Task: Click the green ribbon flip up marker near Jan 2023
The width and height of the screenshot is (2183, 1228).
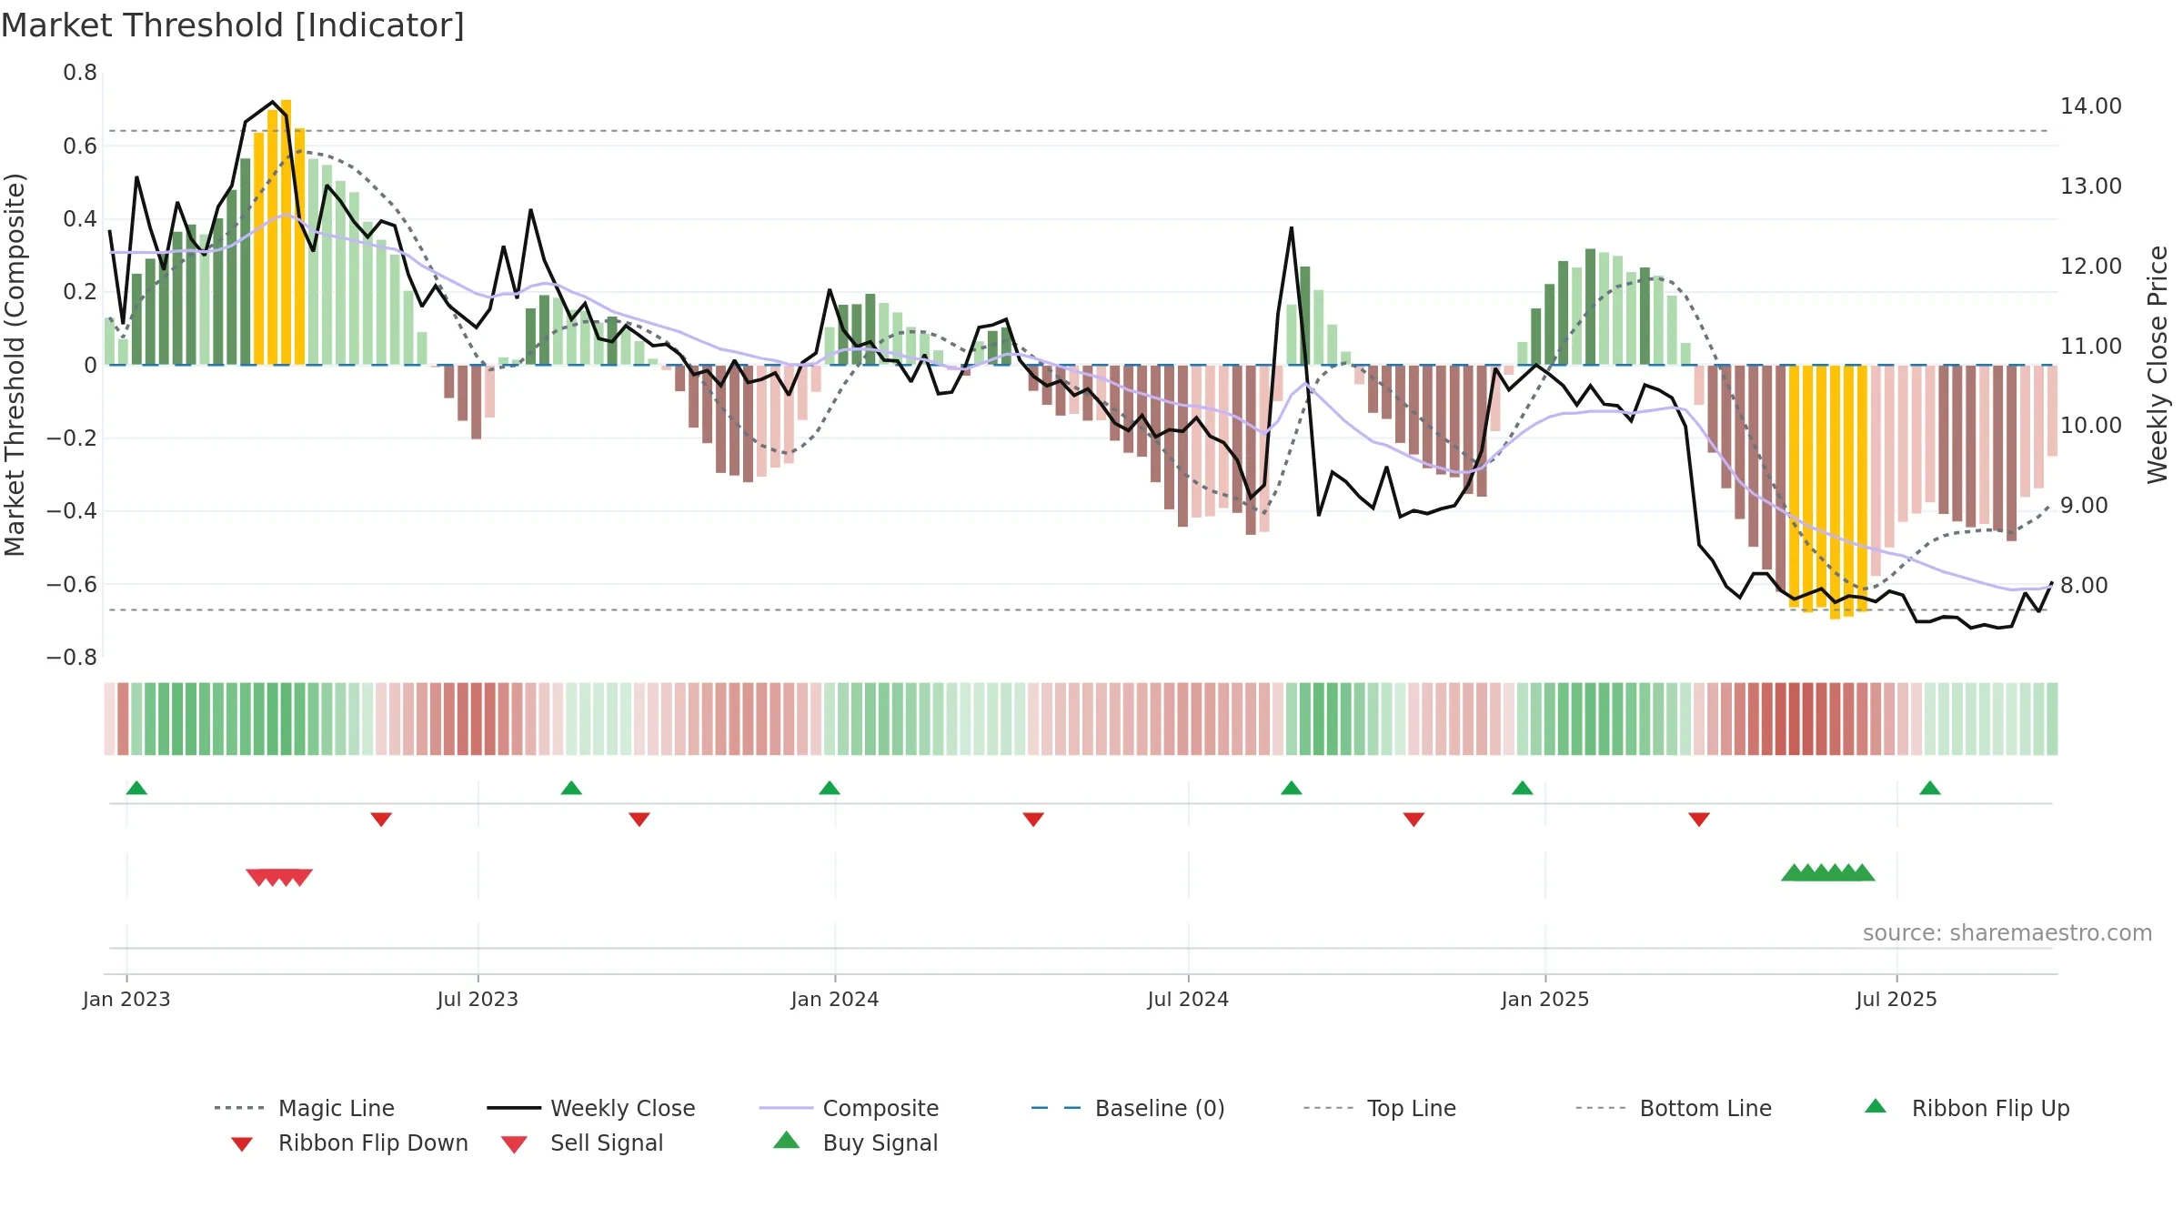Action: (x=136, y=788)
